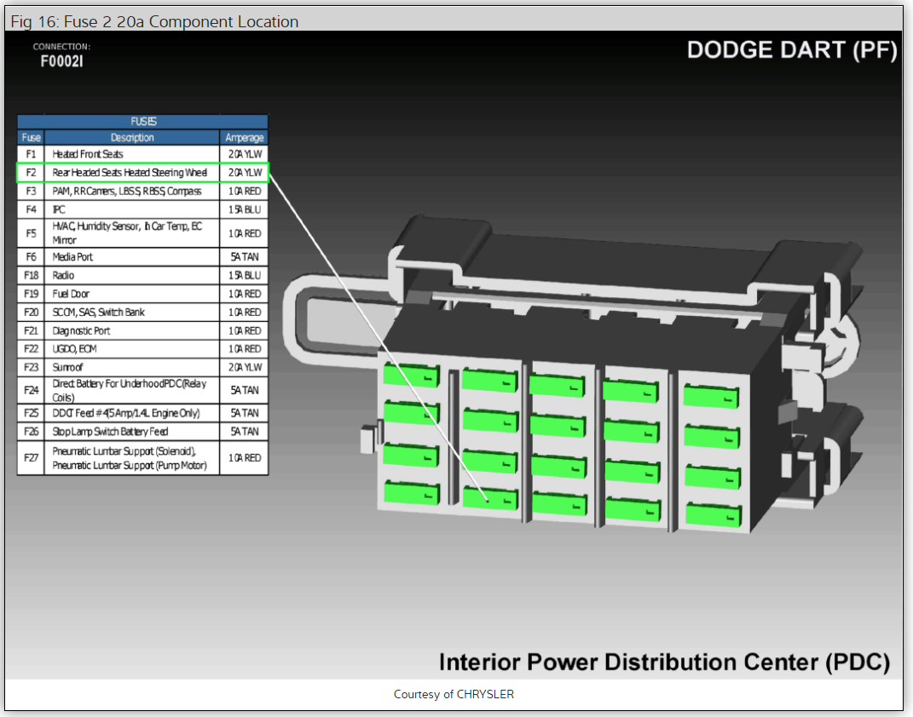Click the Courtesy of CHRYSLER credit
This screenshot has width=913, height=717.
(454, 694)
